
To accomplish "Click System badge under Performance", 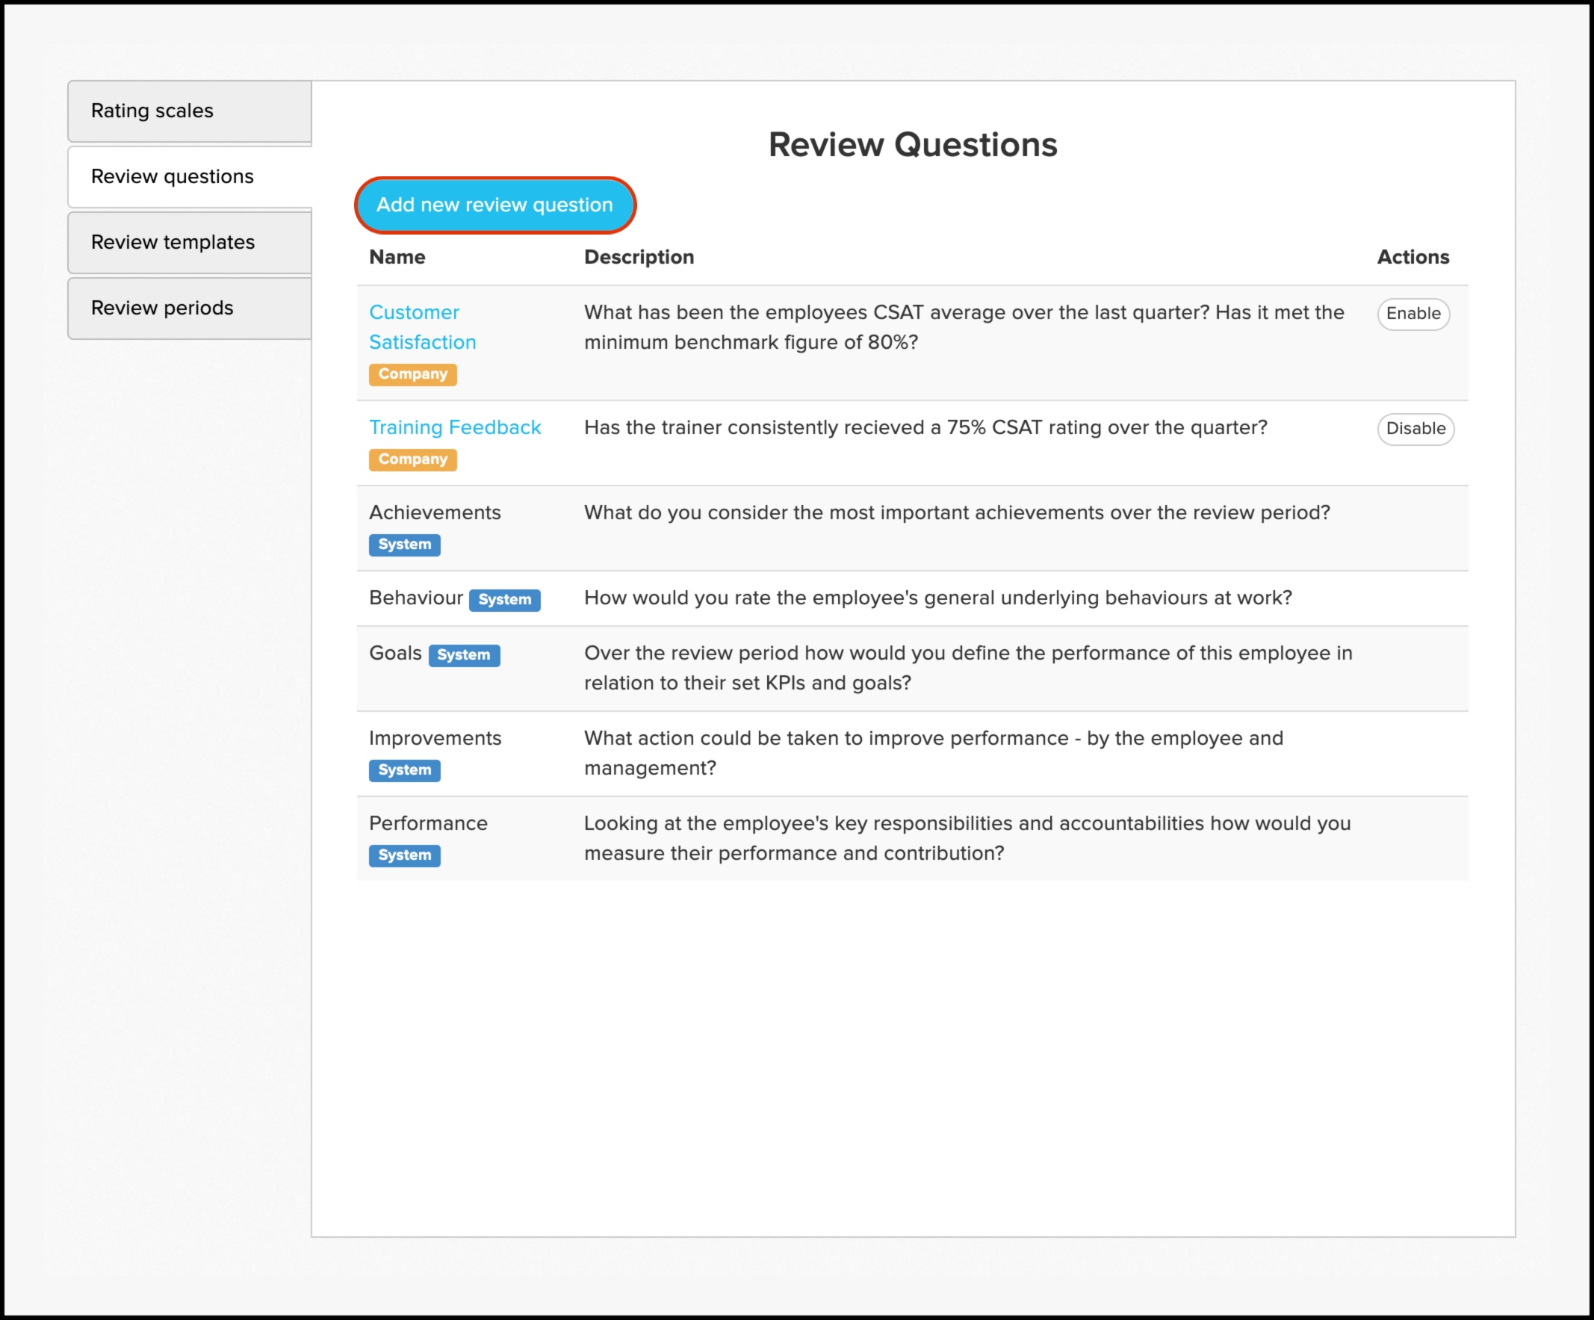I will tap(404, 855).
